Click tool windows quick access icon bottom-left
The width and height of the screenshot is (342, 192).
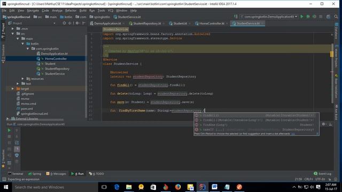[4, 179]
